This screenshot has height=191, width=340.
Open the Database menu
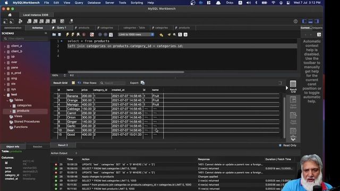(94, 3)
